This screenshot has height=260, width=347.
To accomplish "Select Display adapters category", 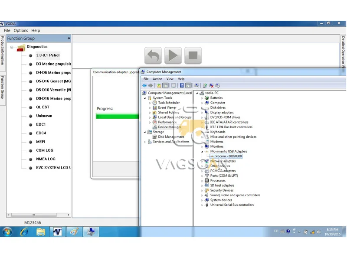I will tap(222, 112).
